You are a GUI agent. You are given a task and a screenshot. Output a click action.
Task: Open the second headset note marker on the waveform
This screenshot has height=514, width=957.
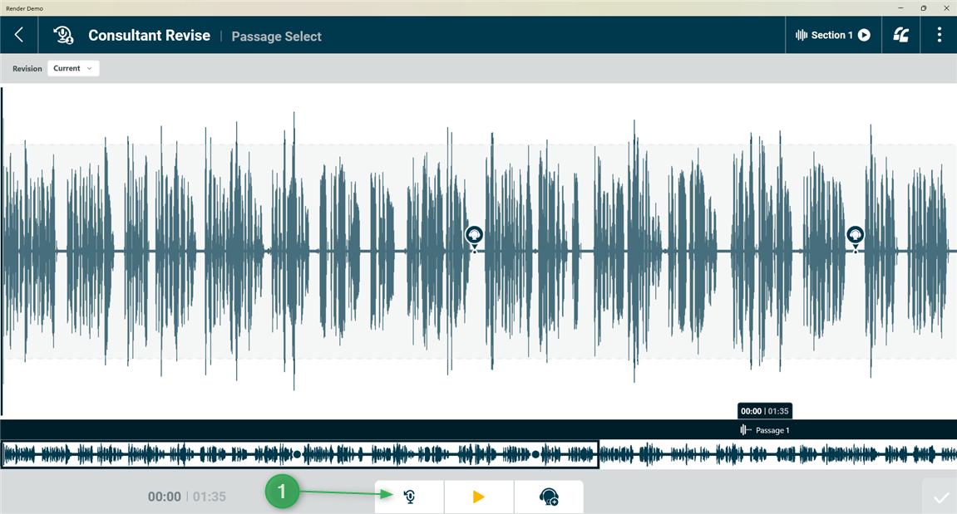tap(855, 237)
